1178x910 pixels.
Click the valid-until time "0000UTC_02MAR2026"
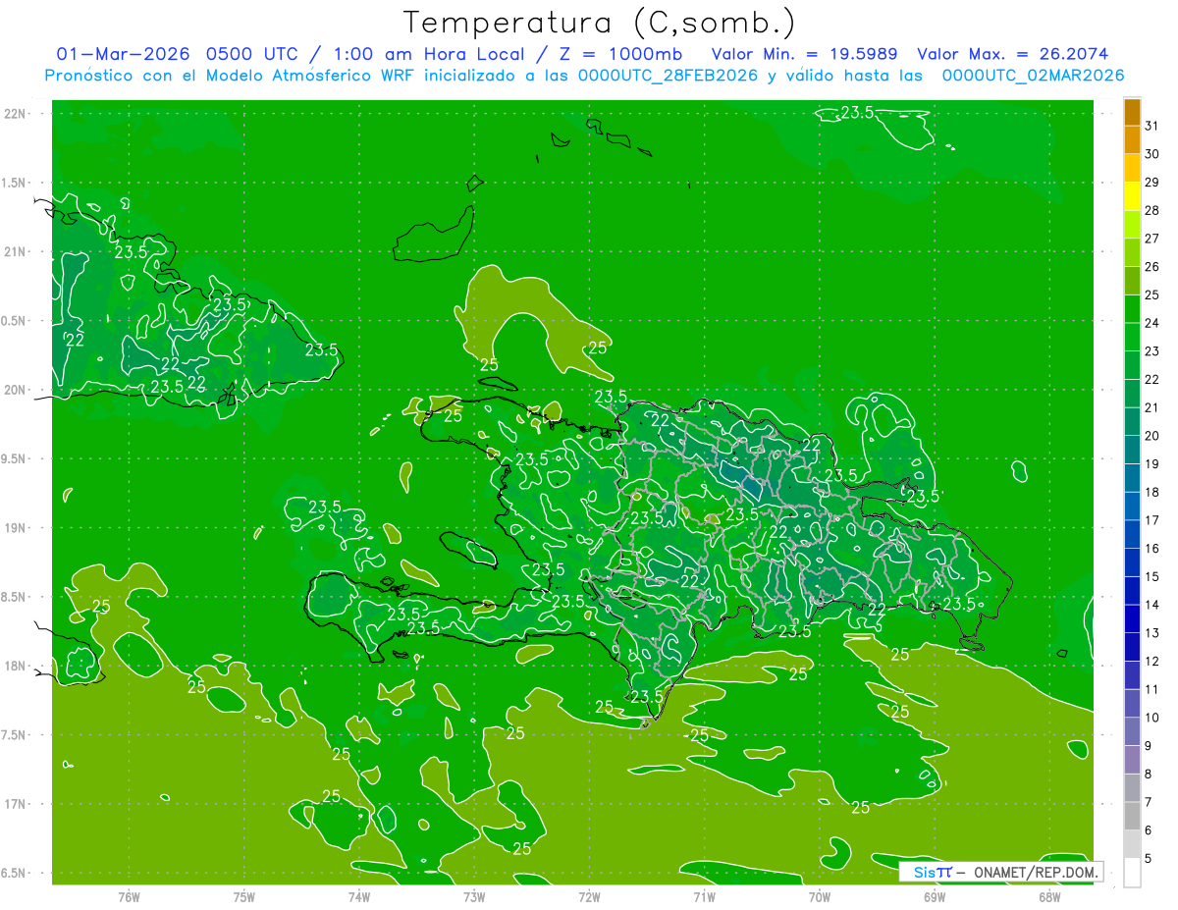coord(1033,76)
